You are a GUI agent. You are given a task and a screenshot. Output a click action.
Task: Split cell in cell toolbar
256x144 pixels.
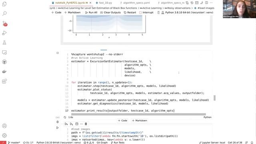click(77, 124)
